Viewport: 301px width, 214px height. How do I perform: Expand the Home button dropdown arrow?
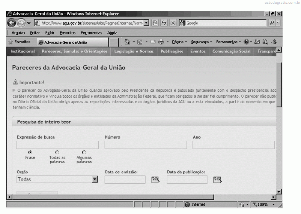134,42
